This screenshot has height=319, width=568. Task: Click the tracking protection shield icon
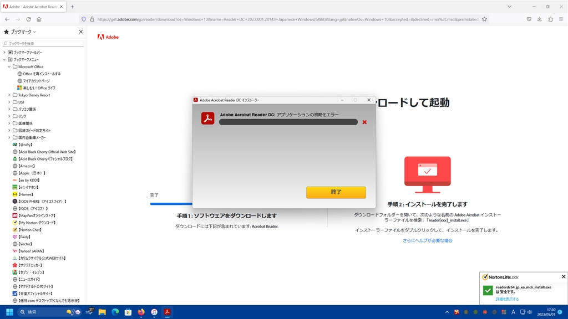[84, 19]
